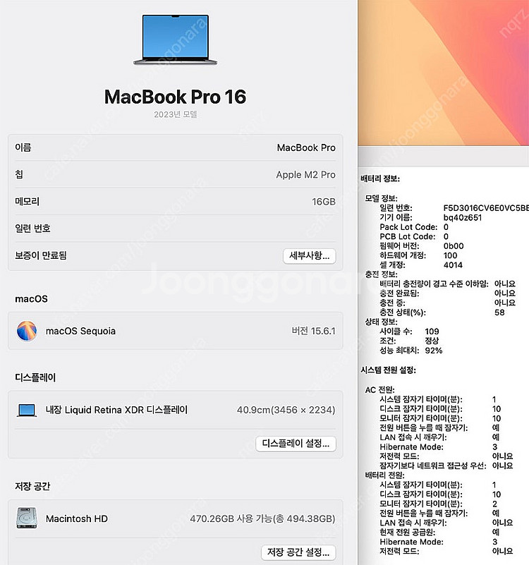The height and width of the screenshot is (565, 529).
Task: Click the 충전 완료됨: label
Action: [400, 293]
